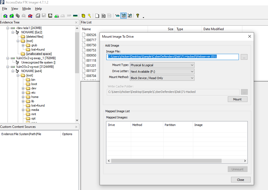Viewport: 268px width, 190px height.
Task: Open the Mount Method dropdown
Action: click(x=162, y=78)
